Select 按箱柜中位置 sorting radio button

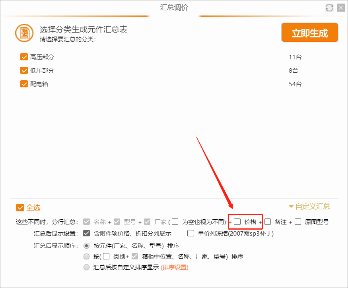86,257
